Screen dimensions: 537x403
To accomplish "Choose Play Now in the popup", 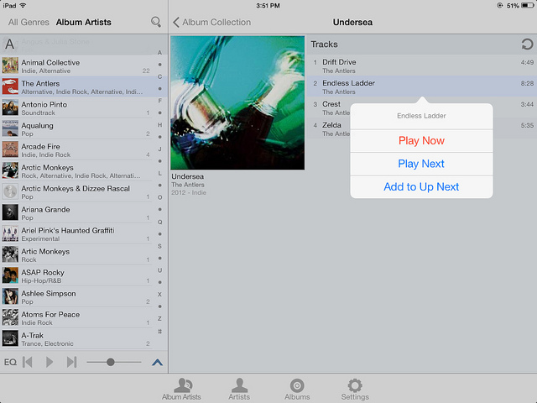I will click(421, 141).
